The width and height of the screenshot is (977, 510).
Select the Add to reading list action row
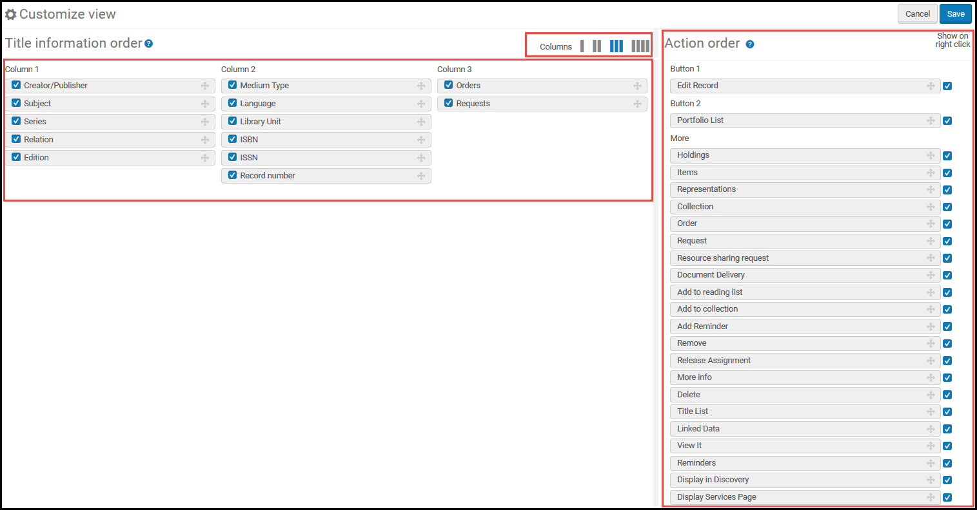point(805,292)
